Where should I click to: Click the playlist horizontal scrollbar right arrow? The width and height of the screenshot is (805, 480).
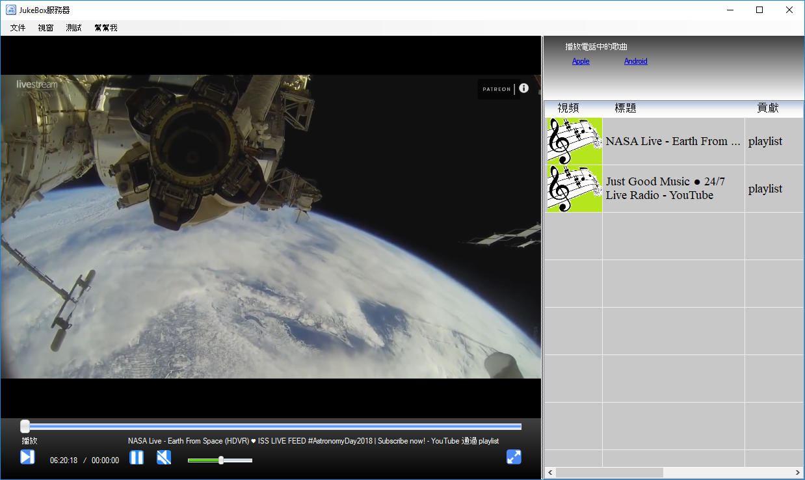798,472
